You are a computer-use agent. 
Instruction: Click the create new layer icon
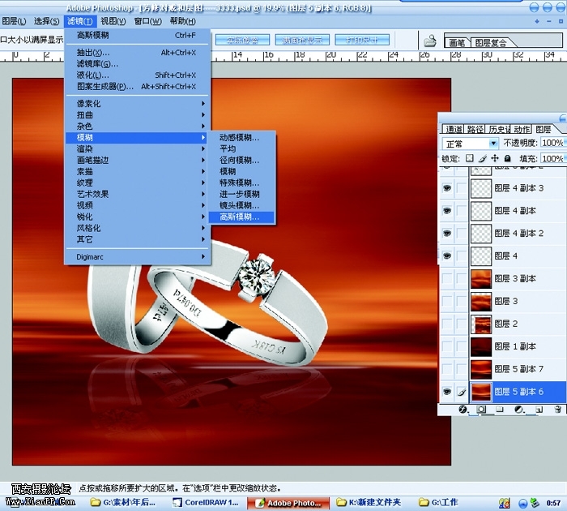538,410
